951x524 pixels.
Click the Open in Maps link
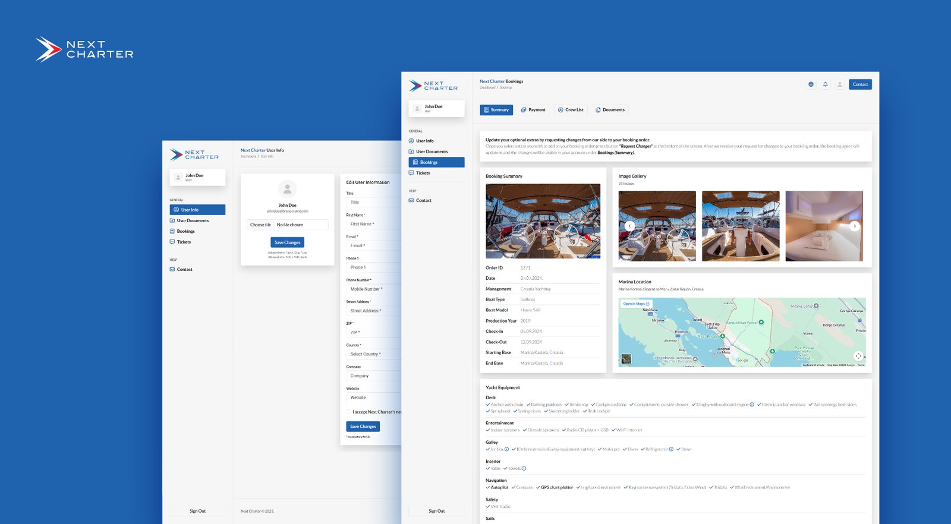(636, 304)
